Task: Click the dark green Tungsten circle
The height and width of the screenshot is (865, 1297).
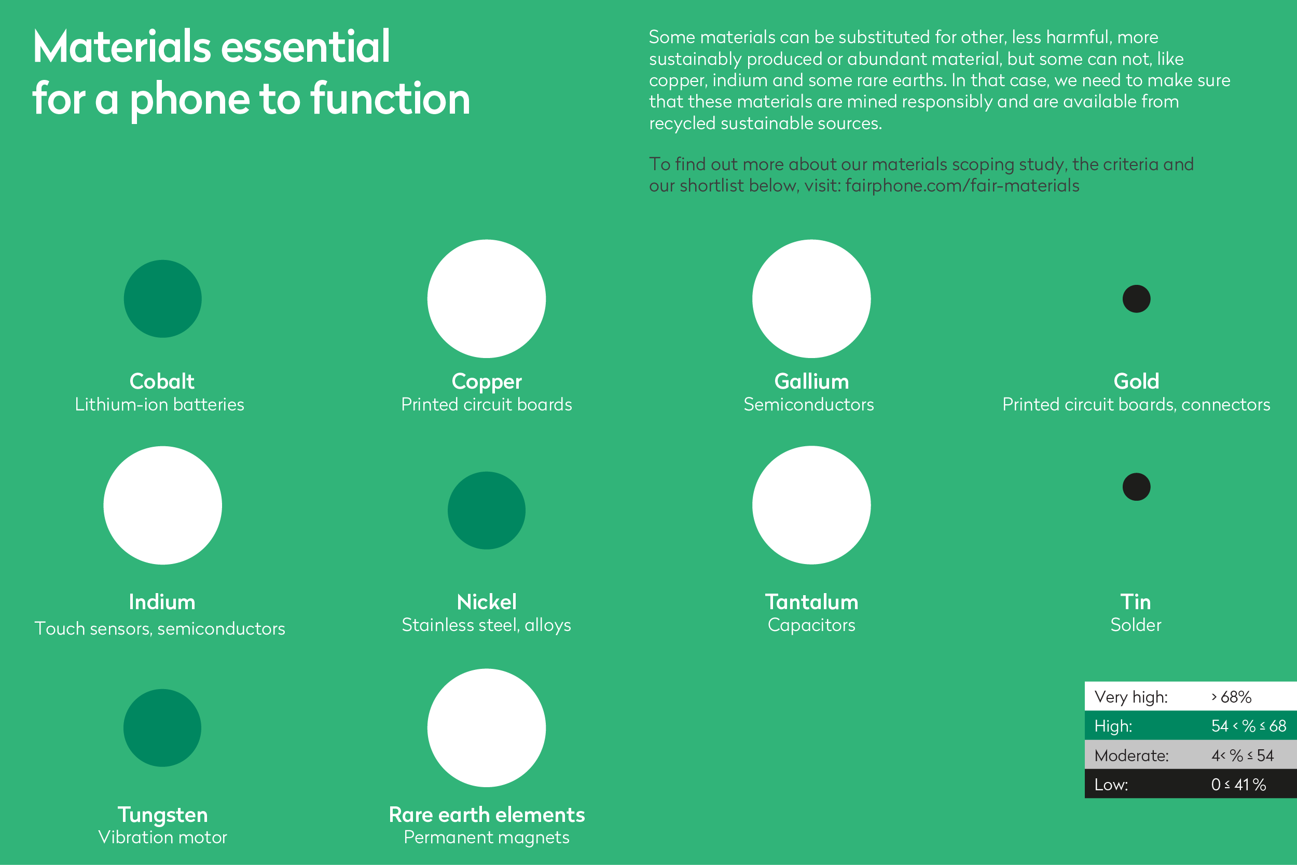Action: click(x=163, y=727)
